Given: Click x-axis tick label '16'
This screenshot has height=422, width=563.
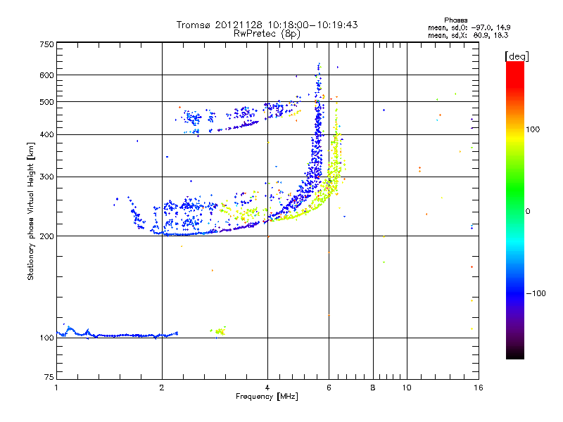Looking at the screenshot, I should [479, 388].
